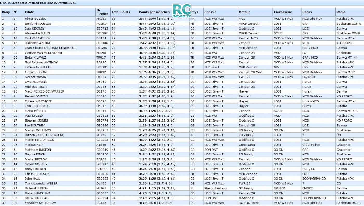The width and height of the screenshot is (364, 206).
Task: Select pilot Gertjan VAN MEDEVOORT
Action: [x=44, y=53]
